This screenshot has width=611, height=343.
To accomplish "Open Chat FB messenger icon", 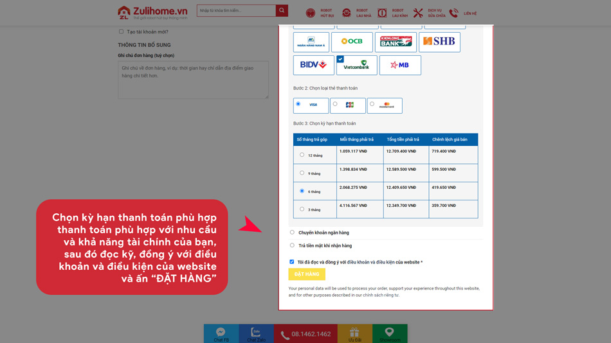I will (221, 333).
